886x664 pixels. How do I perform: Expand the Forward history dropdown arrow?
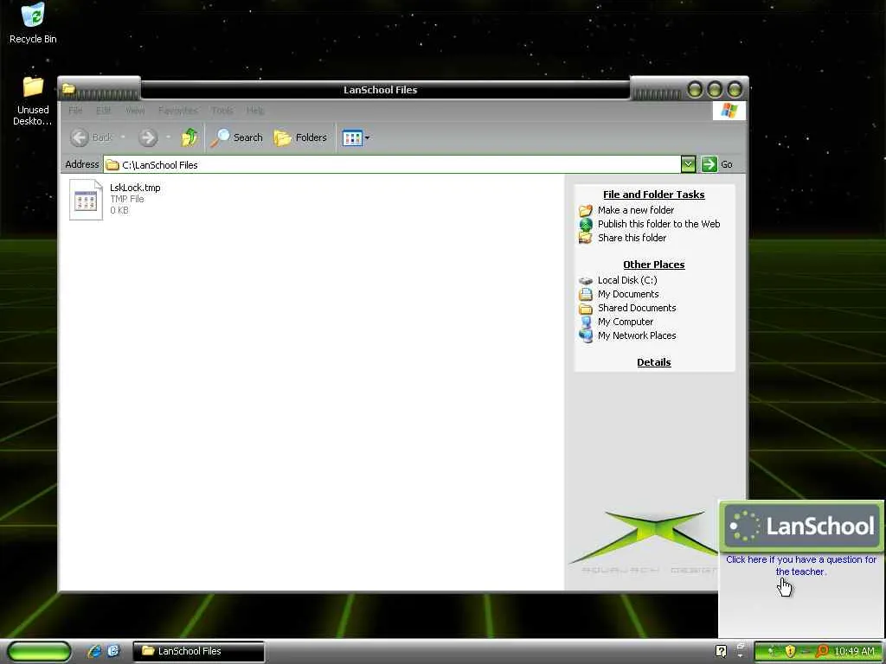click(x=168, y=137)
